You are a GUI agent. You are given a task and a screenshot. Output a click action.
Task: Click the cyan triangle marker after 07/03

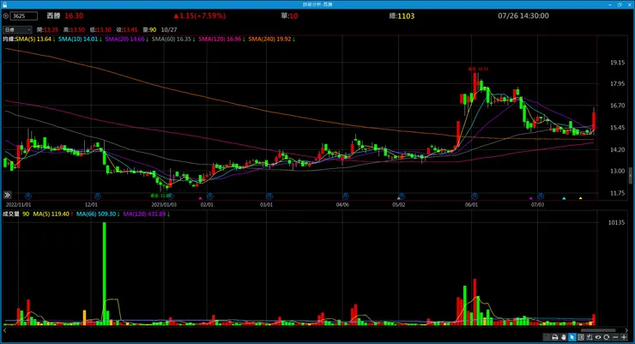click(x=564, y=198)
